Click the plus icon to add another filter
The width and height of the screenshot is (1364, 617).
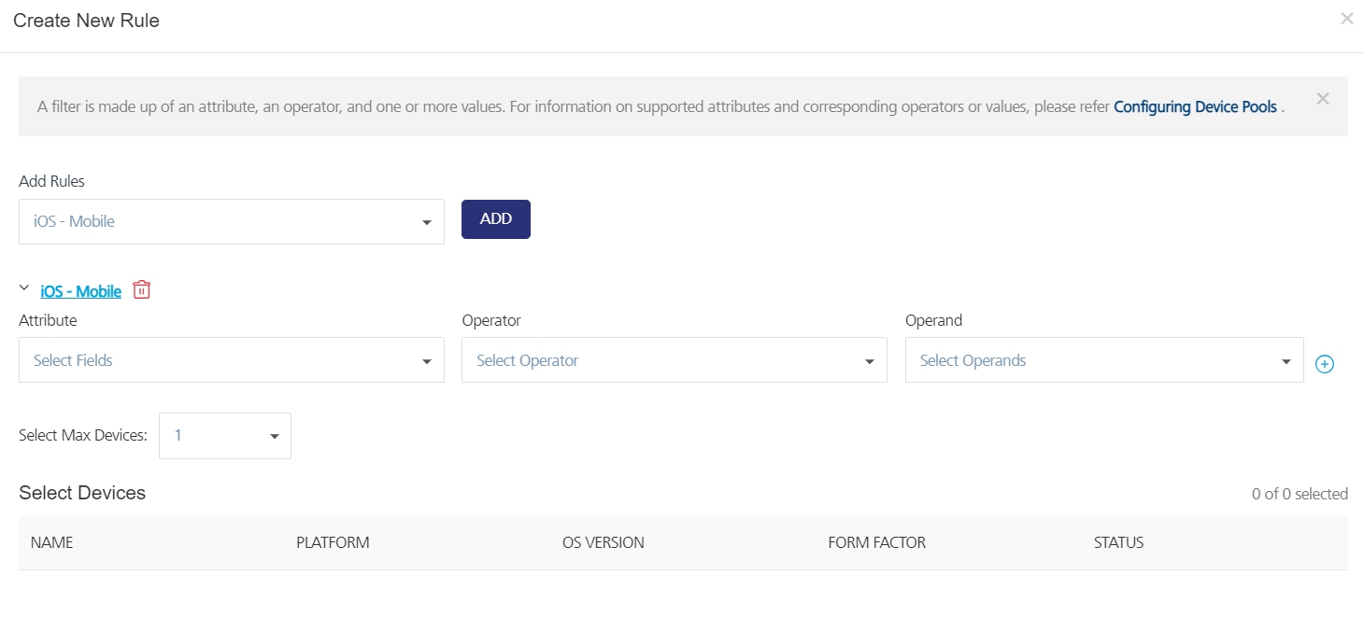click(1325, 364)
